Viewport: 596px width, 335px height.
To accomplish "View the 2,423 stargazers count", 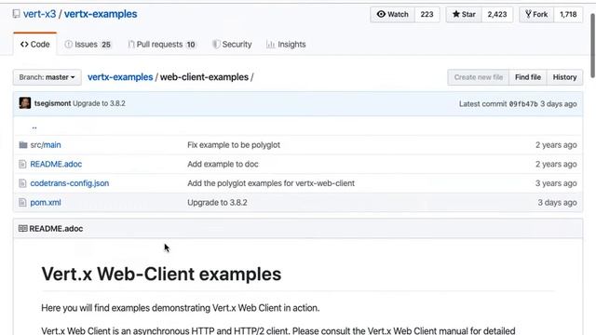I will coord(497,15).
